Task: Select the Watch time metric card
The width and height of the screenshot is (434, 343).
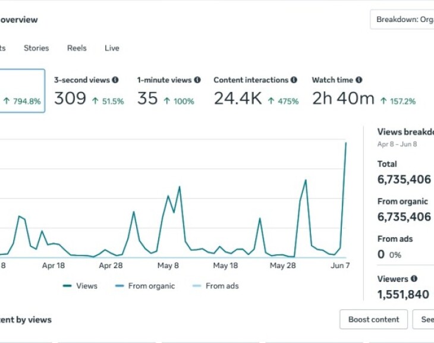Action: pos(364,91)
